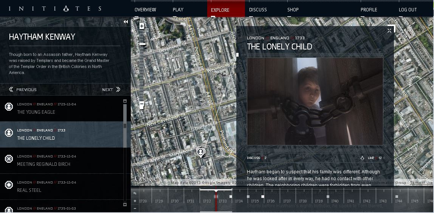Image resolution: width=434 pixels, height=213 pixels.
Task: Open the Overview tab
Action: click(x=145, y=10)
